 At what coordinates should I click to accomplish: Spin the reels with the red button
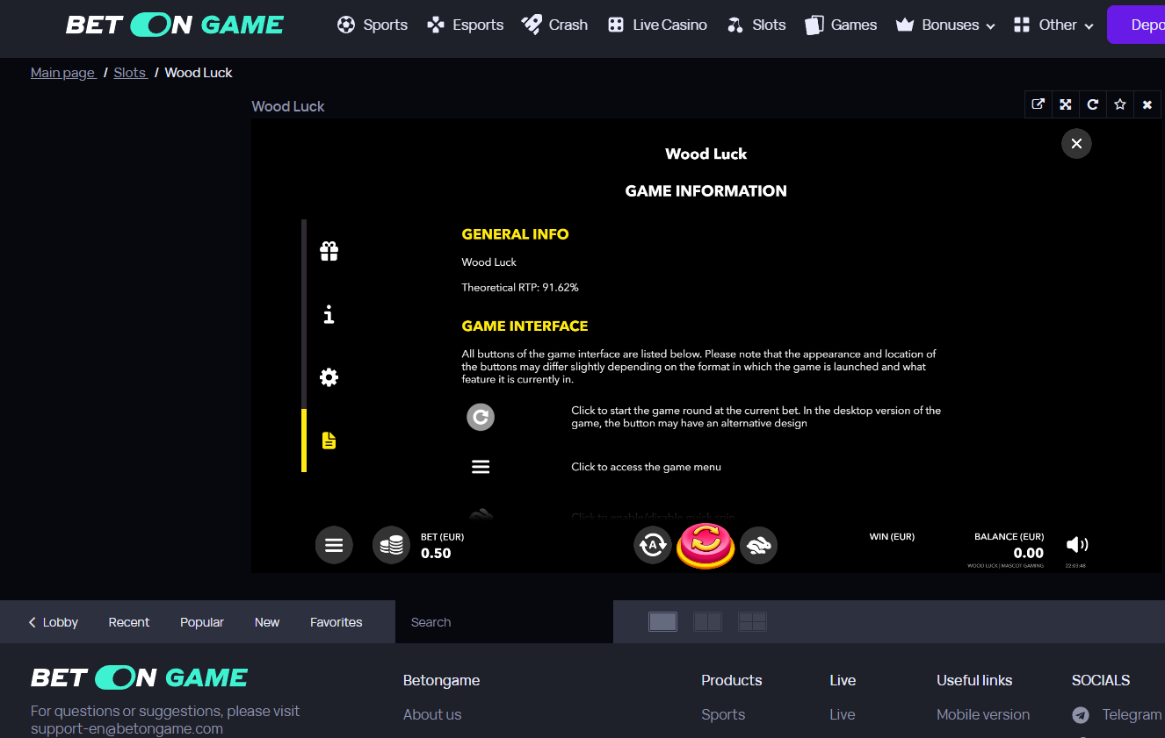[x=706, y=545]
